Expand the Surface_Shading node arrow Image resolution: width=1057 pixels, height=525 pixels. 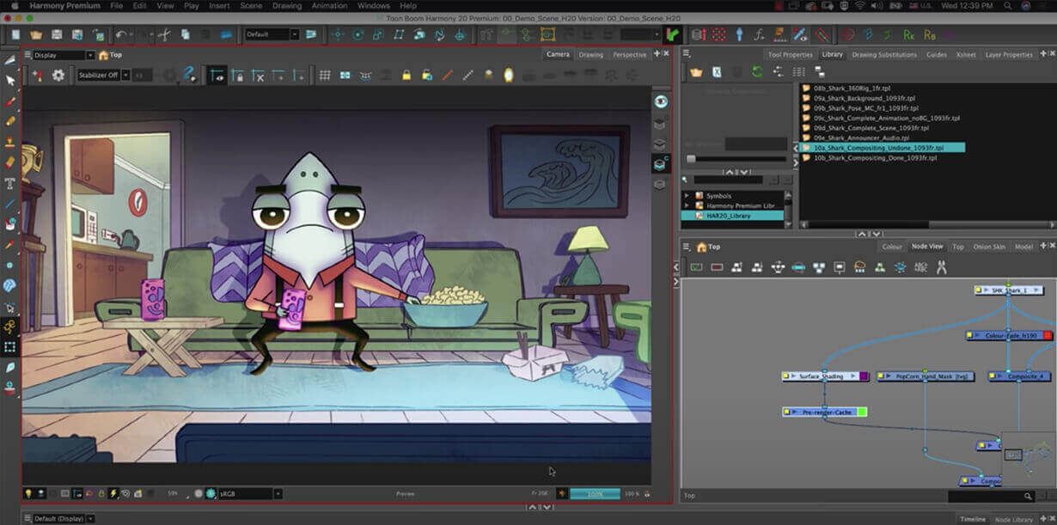(x=794, y=376)
